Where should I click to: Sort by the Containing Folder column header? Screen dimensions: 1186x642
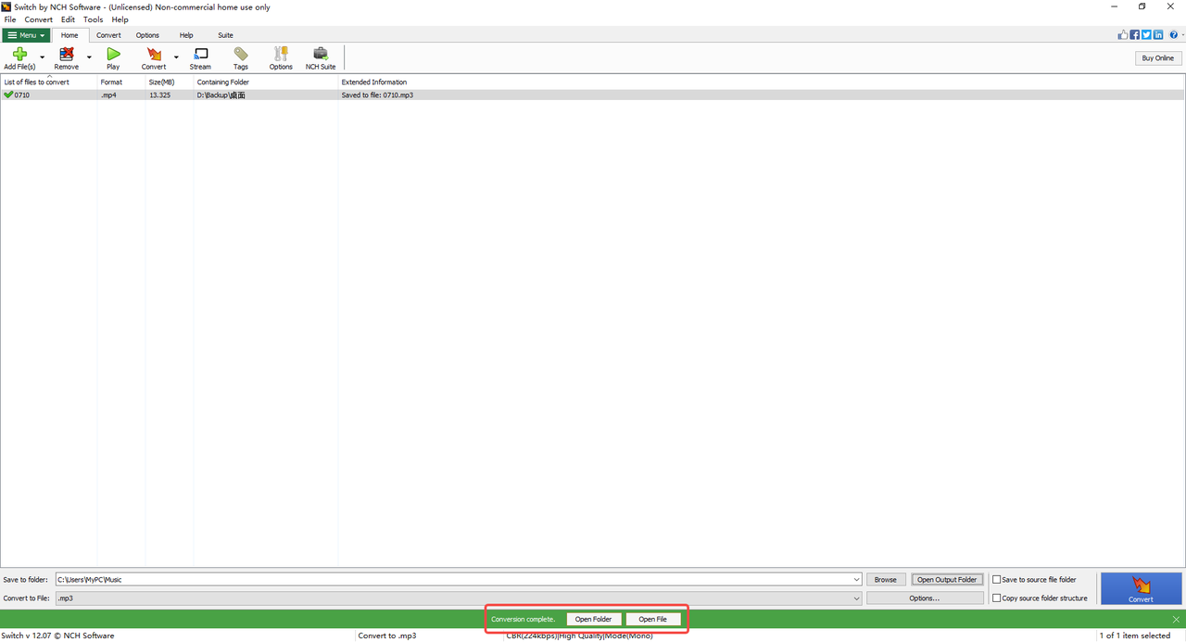click(x=265, y=82)
